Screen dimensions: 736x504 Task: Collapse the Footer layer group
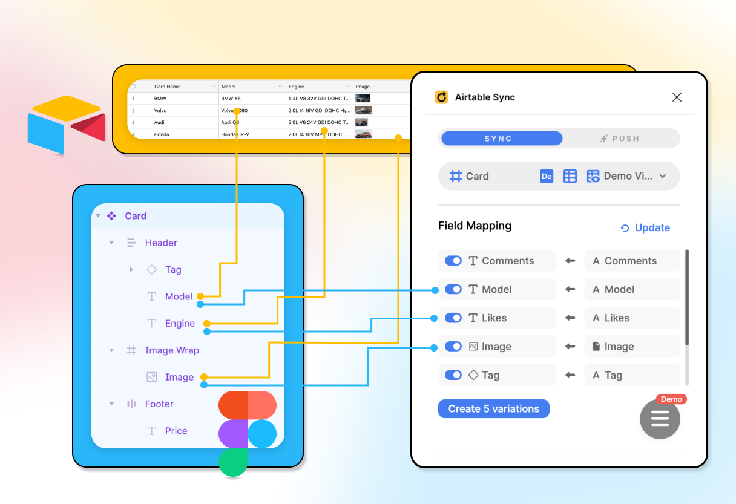(x=111, y=404)
